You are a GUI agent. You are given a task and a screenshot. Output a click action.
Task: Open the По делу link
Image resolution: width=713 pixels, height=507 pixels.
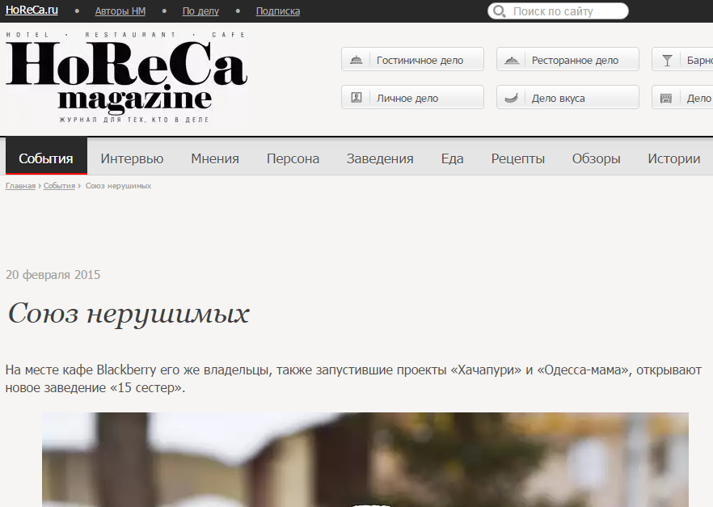click(x=200, y=11)
